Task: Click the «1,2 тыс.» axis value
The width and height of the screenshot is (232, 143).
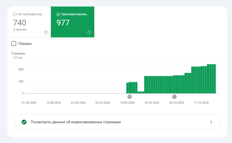Action: pyautogui.click(x=18, y=58)
